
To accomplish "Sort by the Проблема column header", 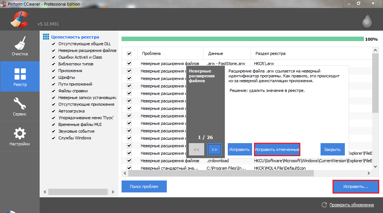I will pos(170,53).
